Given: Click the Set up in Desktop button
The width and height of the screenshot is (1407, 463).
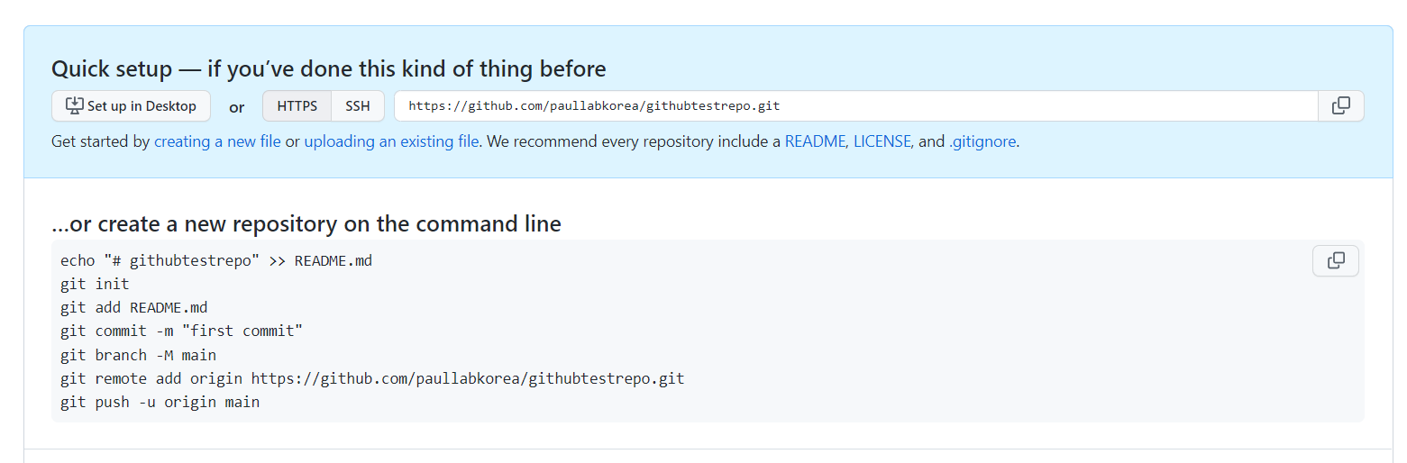Looking at the screenshot, I should click(x=131, y=105).
